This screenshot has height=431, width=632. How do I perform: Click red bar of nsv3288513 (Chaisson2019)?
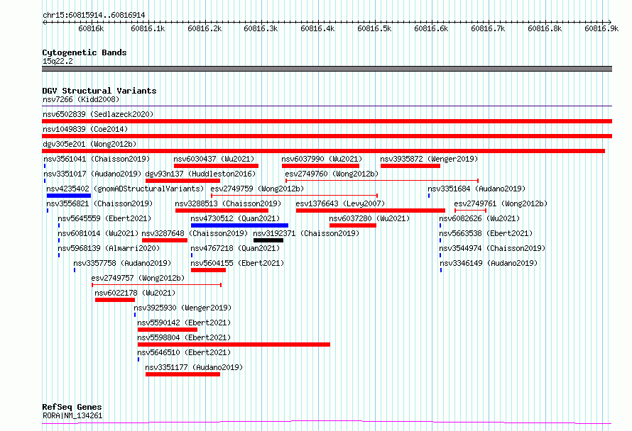point(222,211)
